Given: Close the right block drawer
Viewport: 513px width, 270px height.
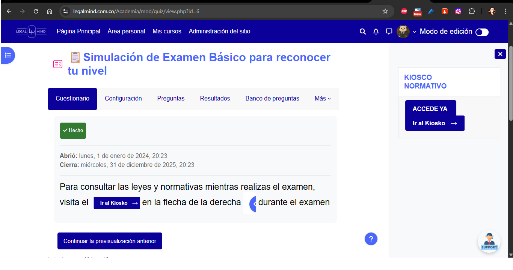Looking at the screenshot, I should pos(500,54).
